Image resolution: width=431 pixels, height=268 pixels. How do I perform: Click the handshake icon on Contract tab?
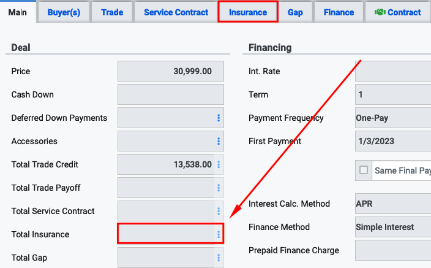(380, 12)
